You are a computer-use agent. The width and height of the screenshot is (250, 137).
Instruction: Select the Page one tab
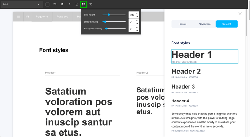42,17
